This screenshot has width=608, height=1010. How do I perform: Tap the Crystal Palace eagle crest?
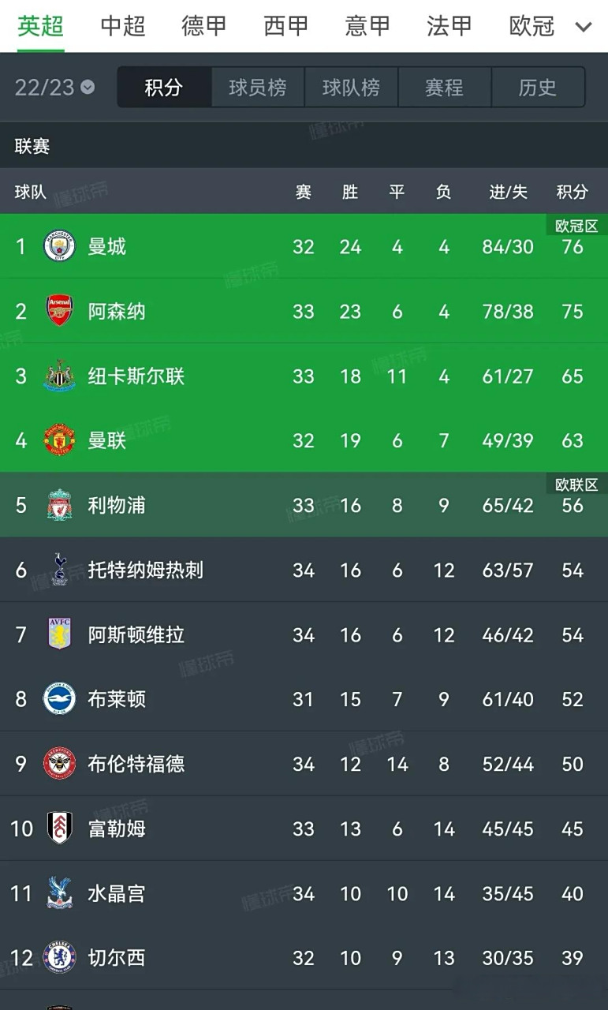[x=59, y=893]
